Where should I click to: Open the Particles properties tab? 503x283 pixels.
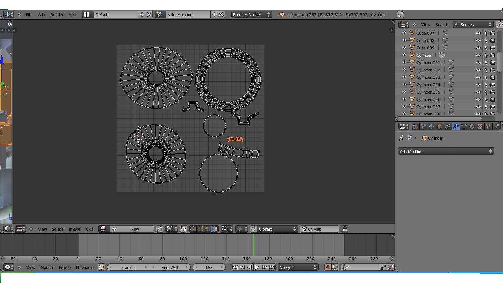tap(488, 126)
